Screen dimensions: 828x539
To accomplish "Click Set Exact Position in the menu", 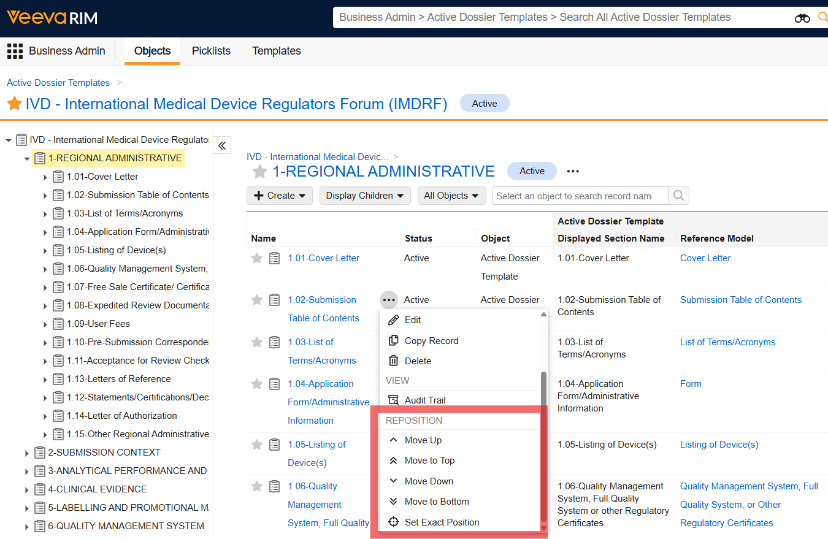I will click(442, 522).
